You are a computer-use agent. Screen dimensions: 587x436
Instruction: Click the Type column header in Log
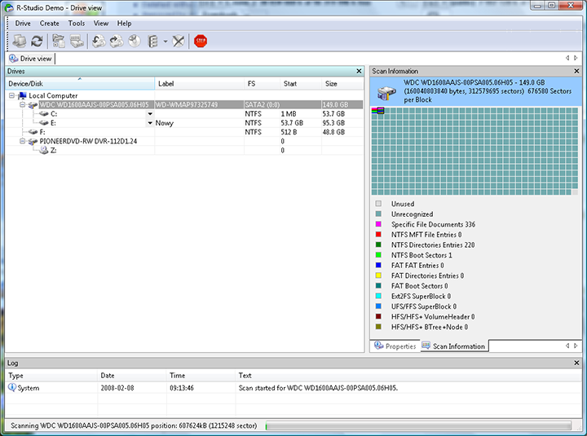[x=51, y=376]
